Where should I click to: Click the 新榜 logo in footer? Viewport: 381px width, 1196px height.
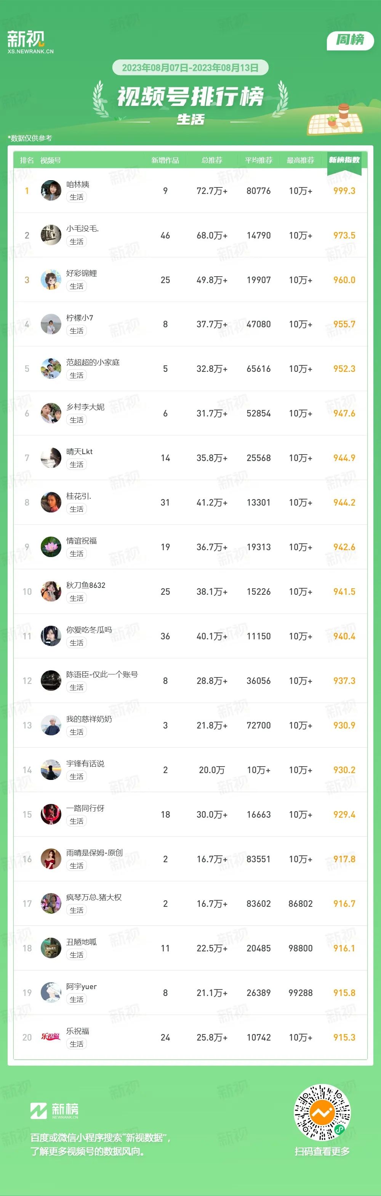pos(54,1111)
